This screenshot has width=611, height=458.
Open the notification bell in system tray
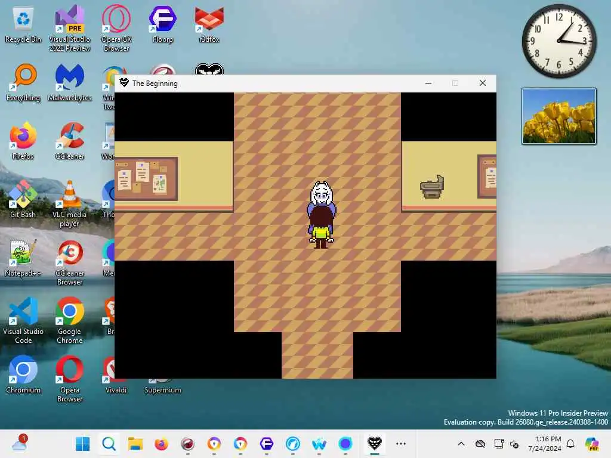point(570,444)
